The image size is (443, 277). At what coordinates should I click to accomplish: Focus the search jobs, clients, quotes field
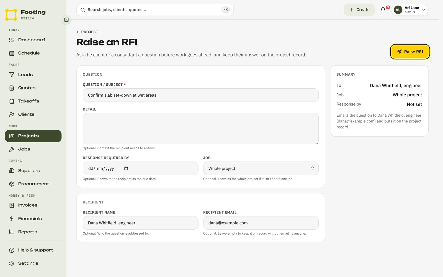click(x=155, y=10)
